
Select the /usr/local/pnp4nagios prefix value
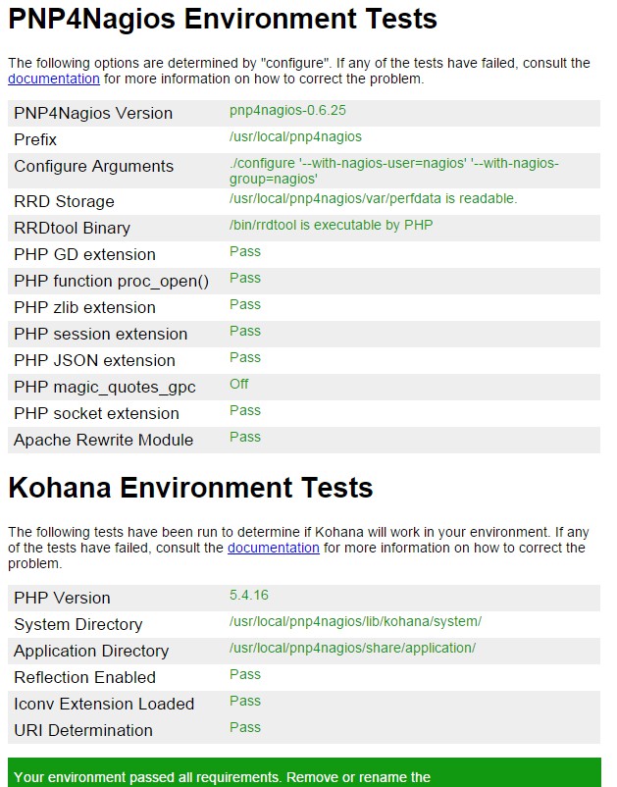pos(295,136)
